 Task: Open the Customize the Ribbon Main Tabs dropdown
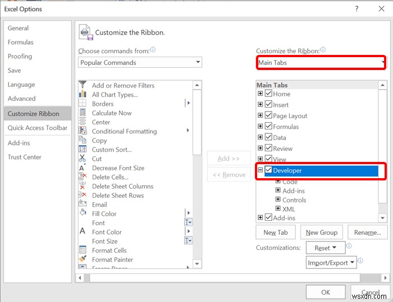[x=321, y=62]
